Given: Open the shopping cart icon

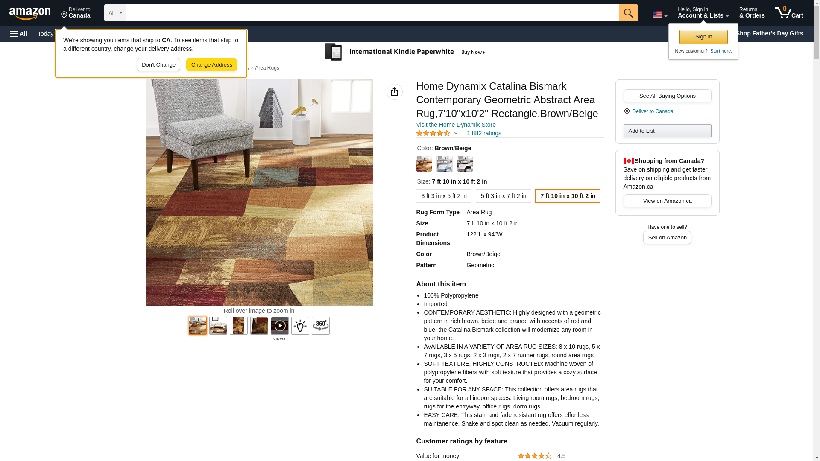Looking at the screenshot, I should coord(789,13).
